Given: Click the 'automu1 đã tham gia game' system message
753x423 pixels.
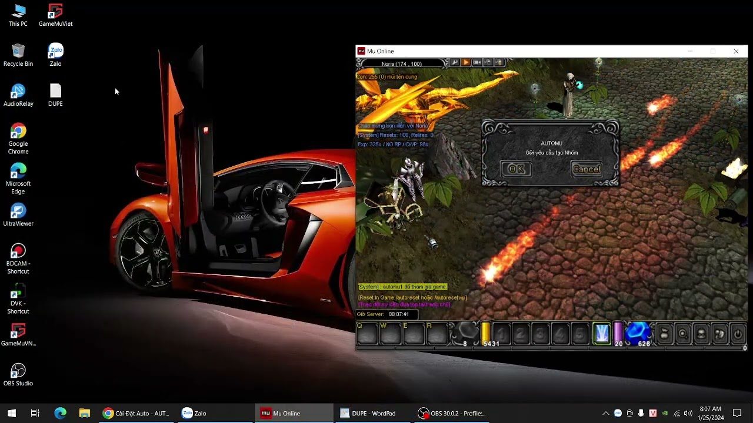Looking at the screenshot, I should pos(402,287).
